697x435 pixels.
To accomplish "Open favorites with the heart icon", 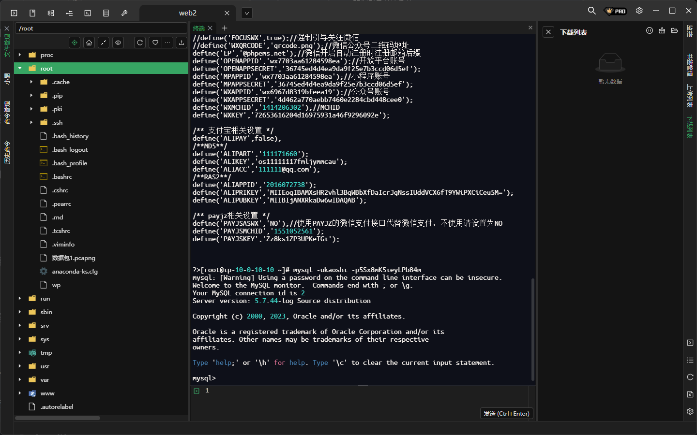I will pyautogui.click(x=155, y=43).
